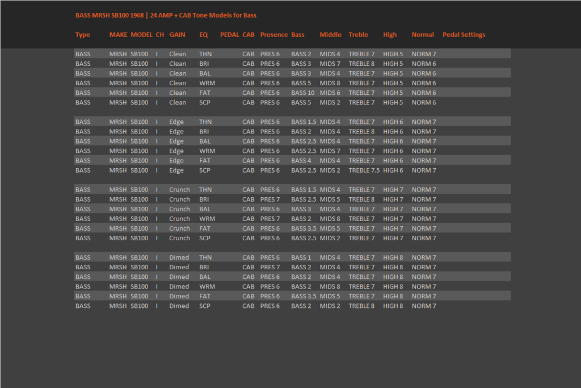Click the EQ column header
Viewport: 581px width, 388px height.
click(x=204, y=35)
